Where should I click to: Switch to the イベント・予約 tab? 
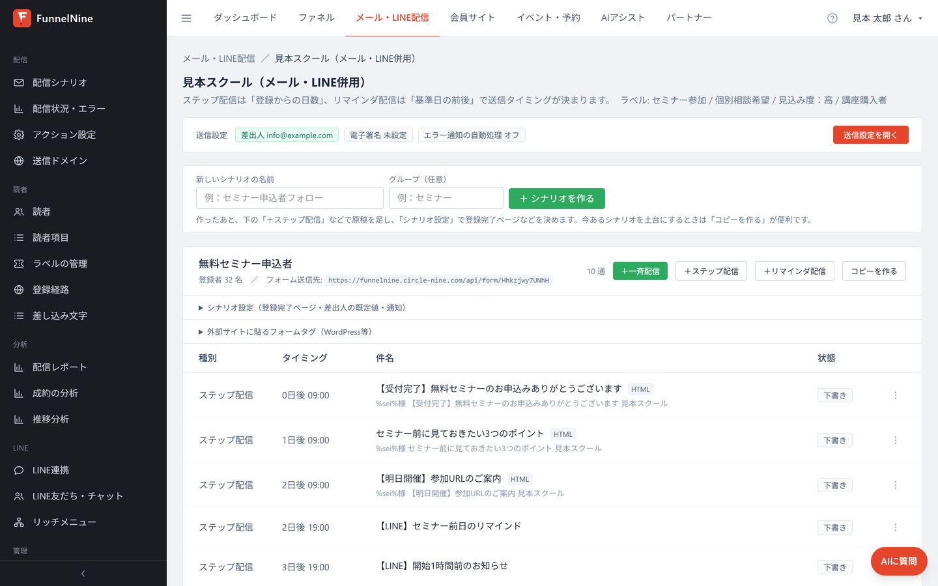click(x=548, y=18)
